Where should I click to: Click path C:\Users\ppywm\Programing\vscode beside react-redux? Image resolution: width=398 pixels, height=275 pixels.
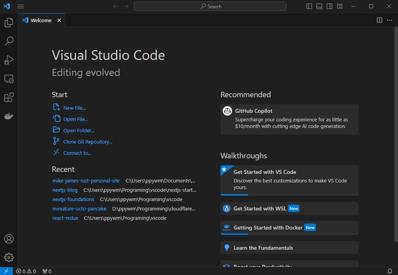point(125,218)
